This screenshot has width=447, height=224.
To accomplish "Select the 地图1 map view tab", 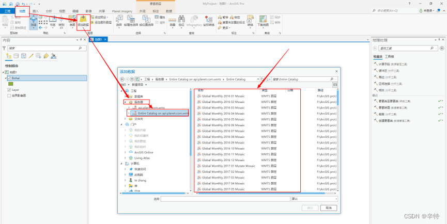I will 98,40.
